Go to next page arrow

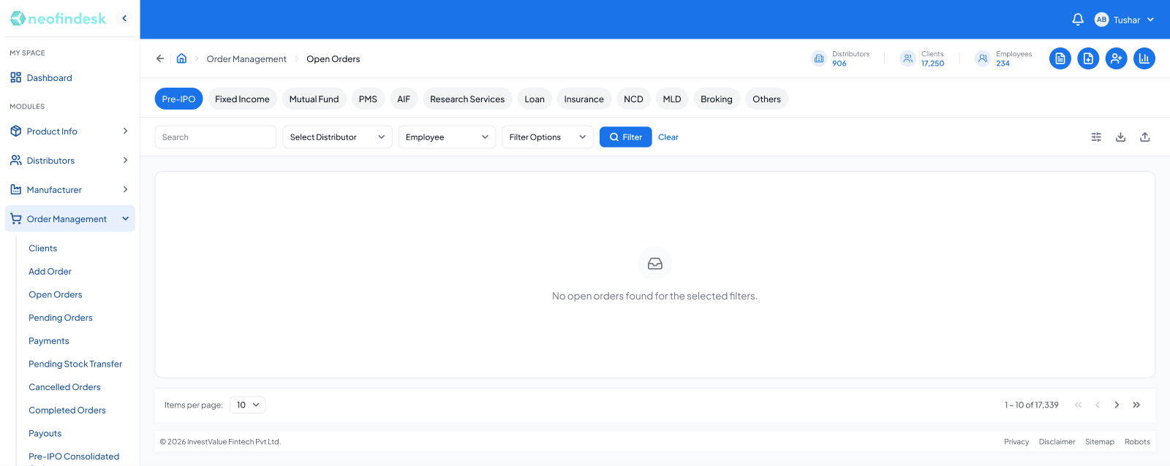[1117, 405]
